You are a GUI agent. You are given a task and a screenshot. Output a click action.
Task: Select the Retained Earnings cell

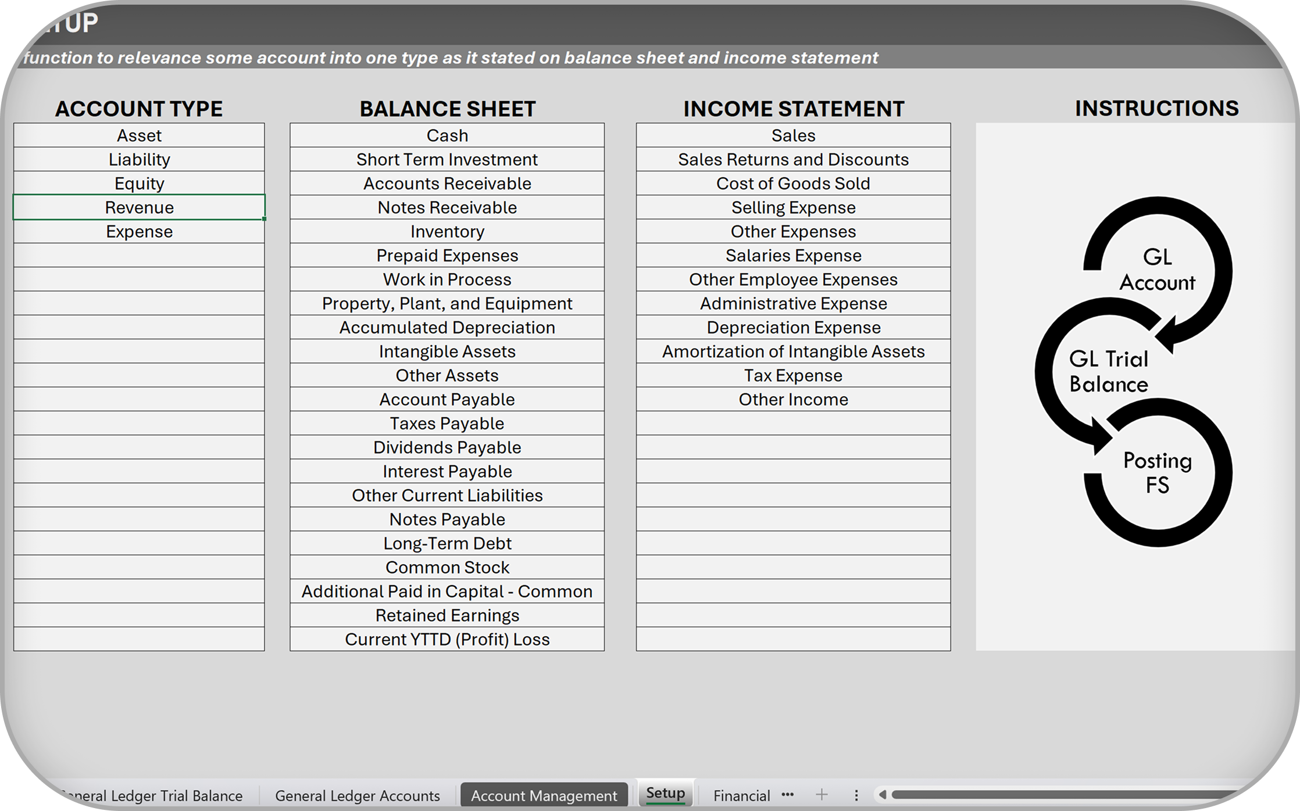coord(447,615)
